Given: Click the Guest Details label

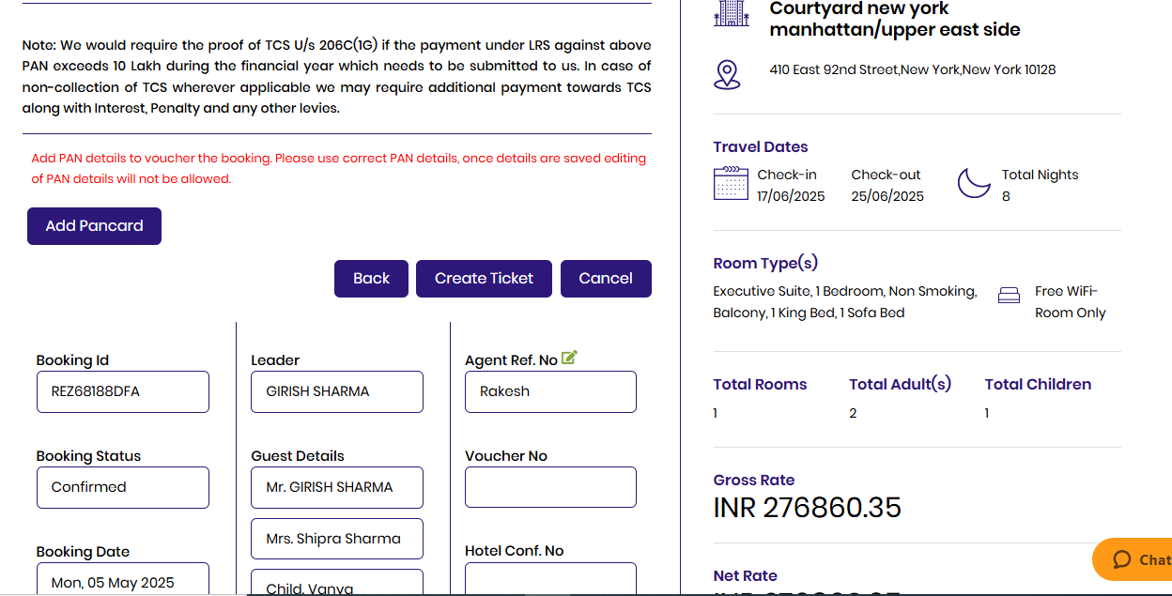Looking at the screenshot, I should (297, 456).
